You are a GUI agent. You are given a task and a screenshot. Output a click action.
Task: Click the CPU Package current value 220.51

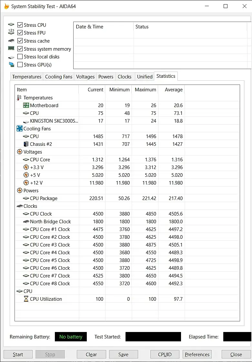[96, 198]
